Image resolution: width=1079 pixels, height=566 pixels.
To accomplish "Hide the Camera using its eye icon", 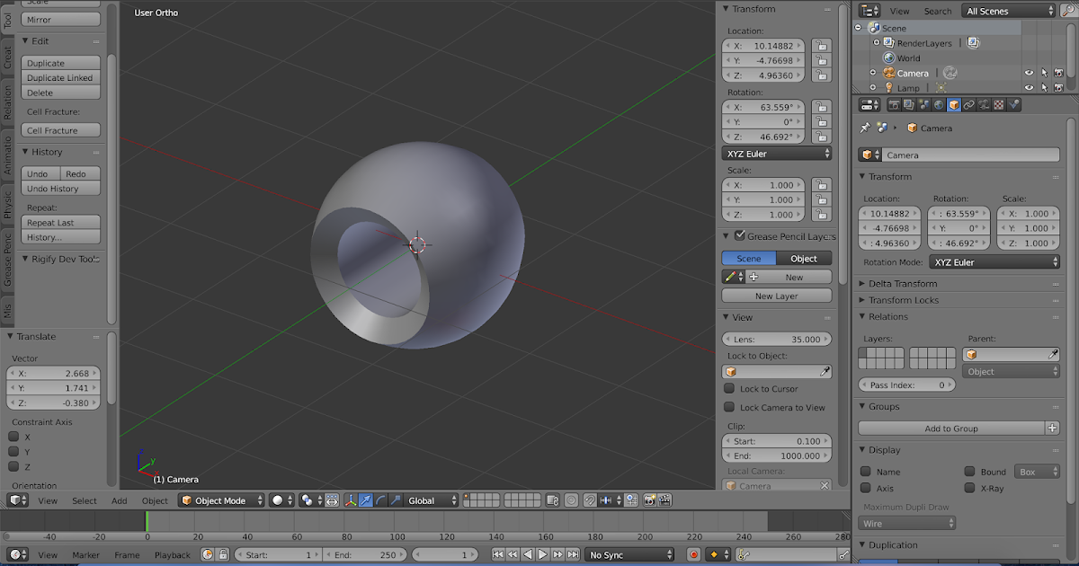I will (x=1030, y=73).
